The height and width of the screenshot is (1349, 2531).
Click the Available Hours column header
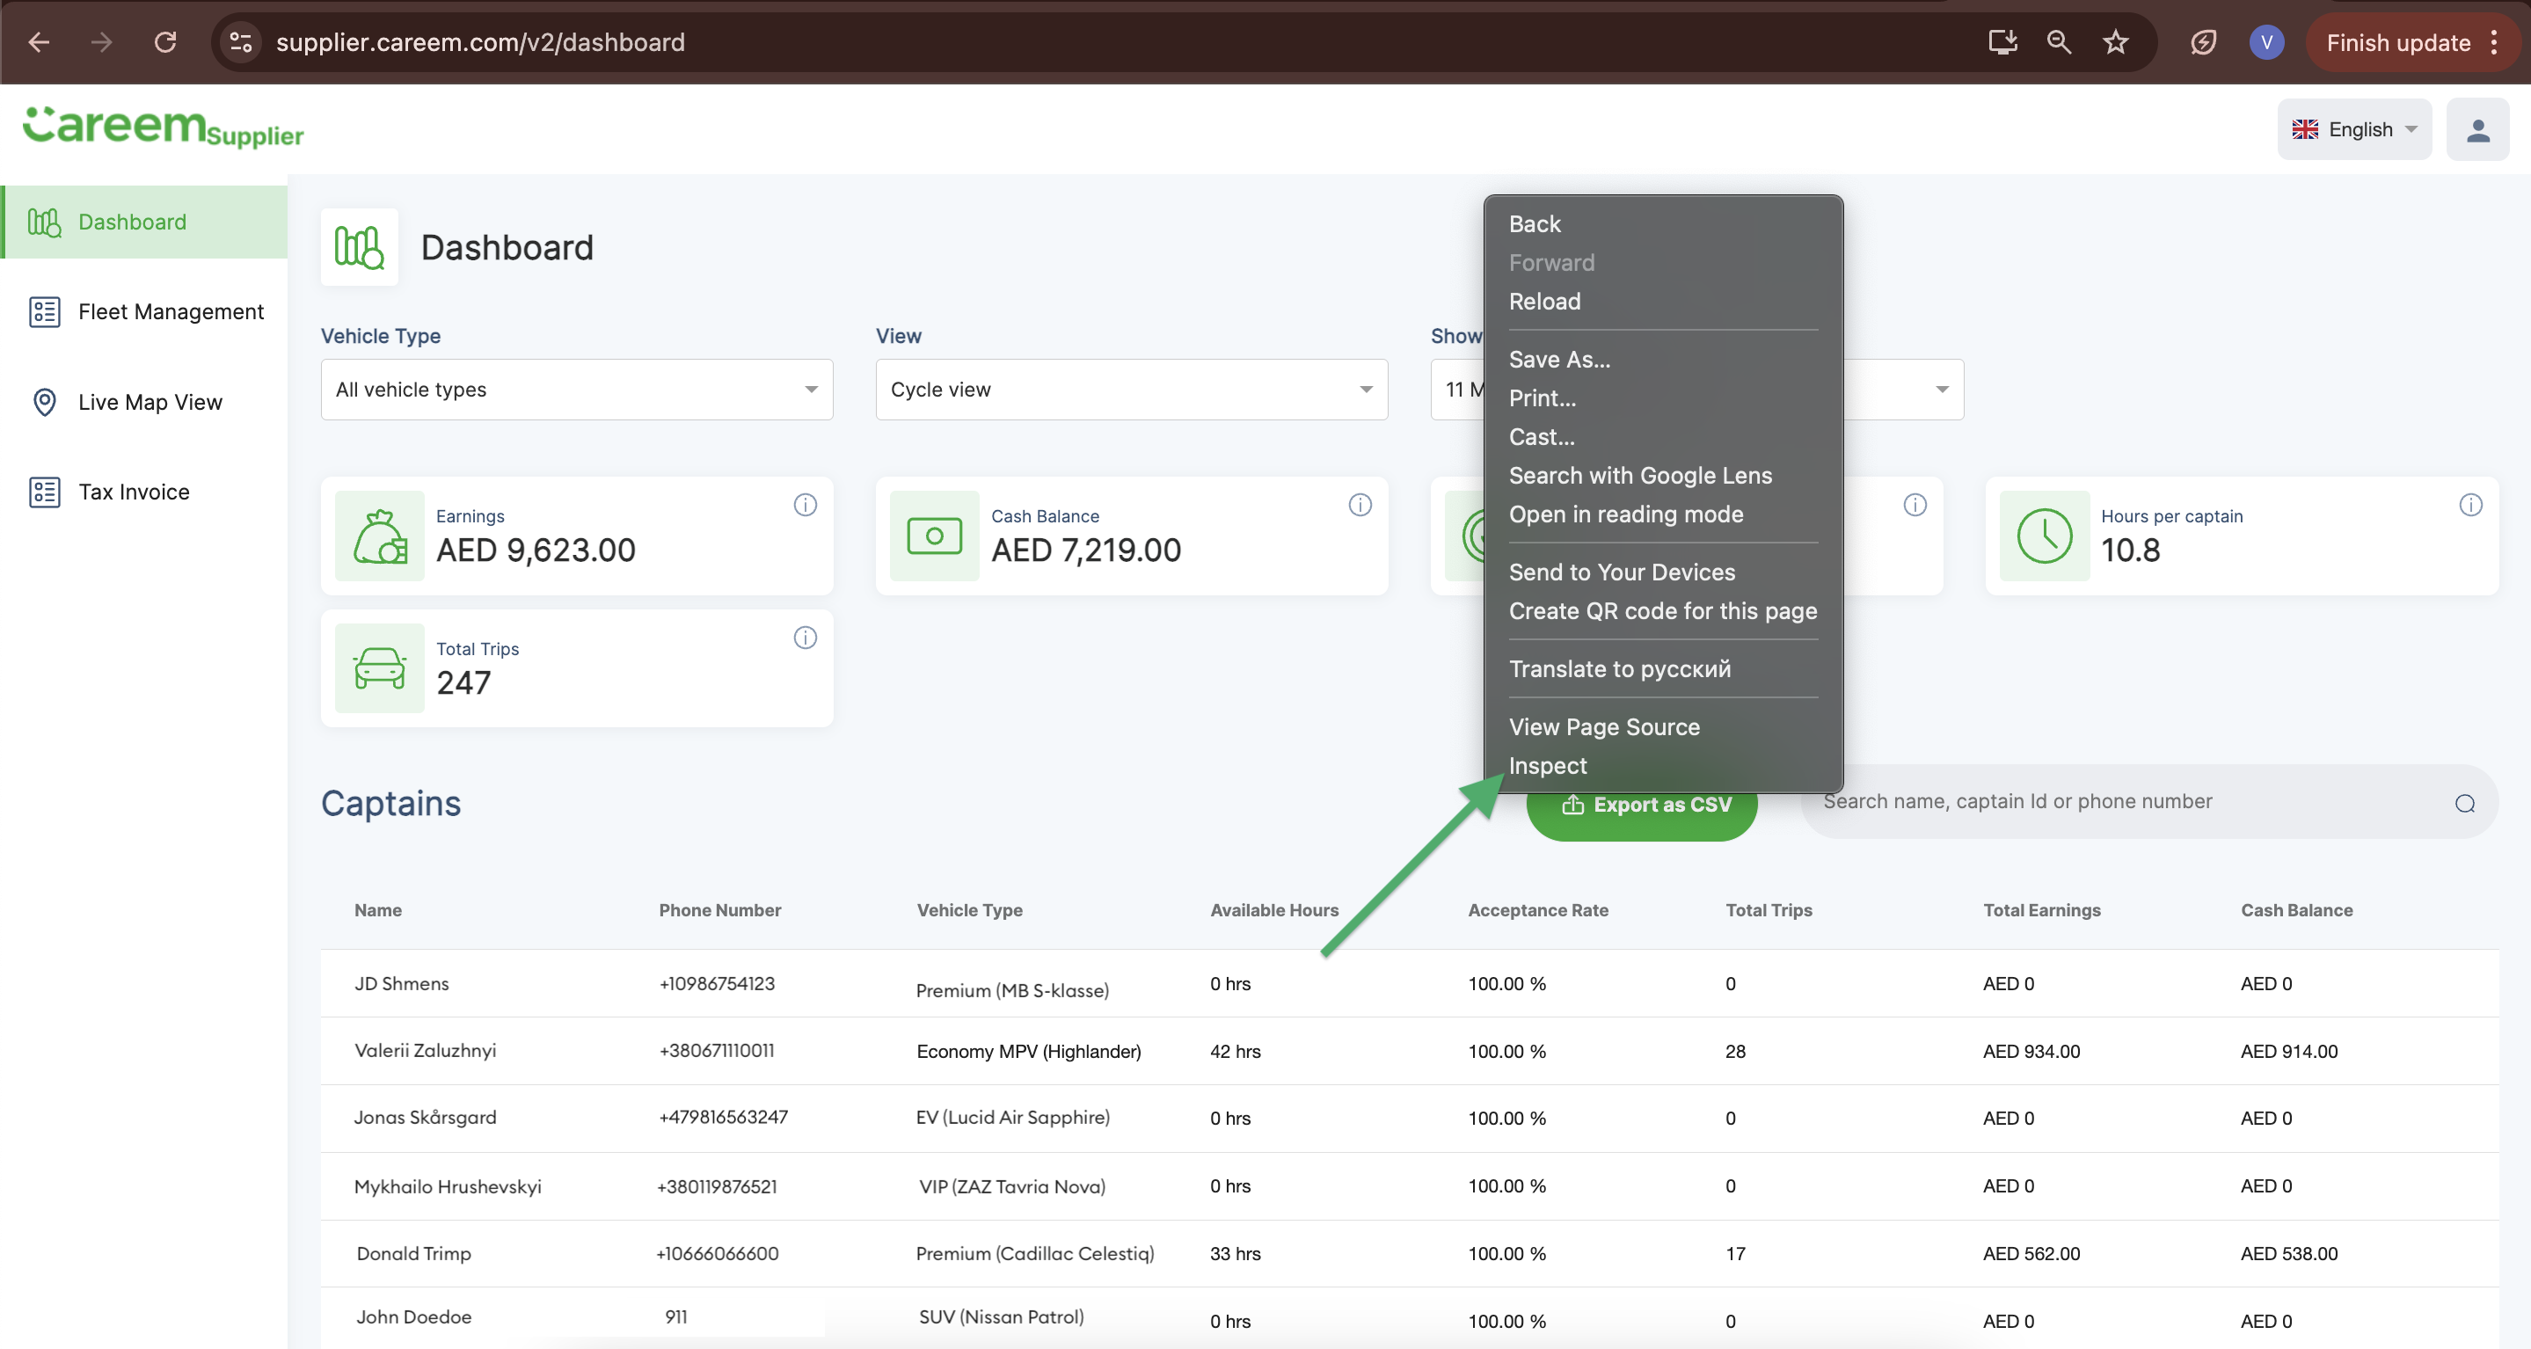1274,910
